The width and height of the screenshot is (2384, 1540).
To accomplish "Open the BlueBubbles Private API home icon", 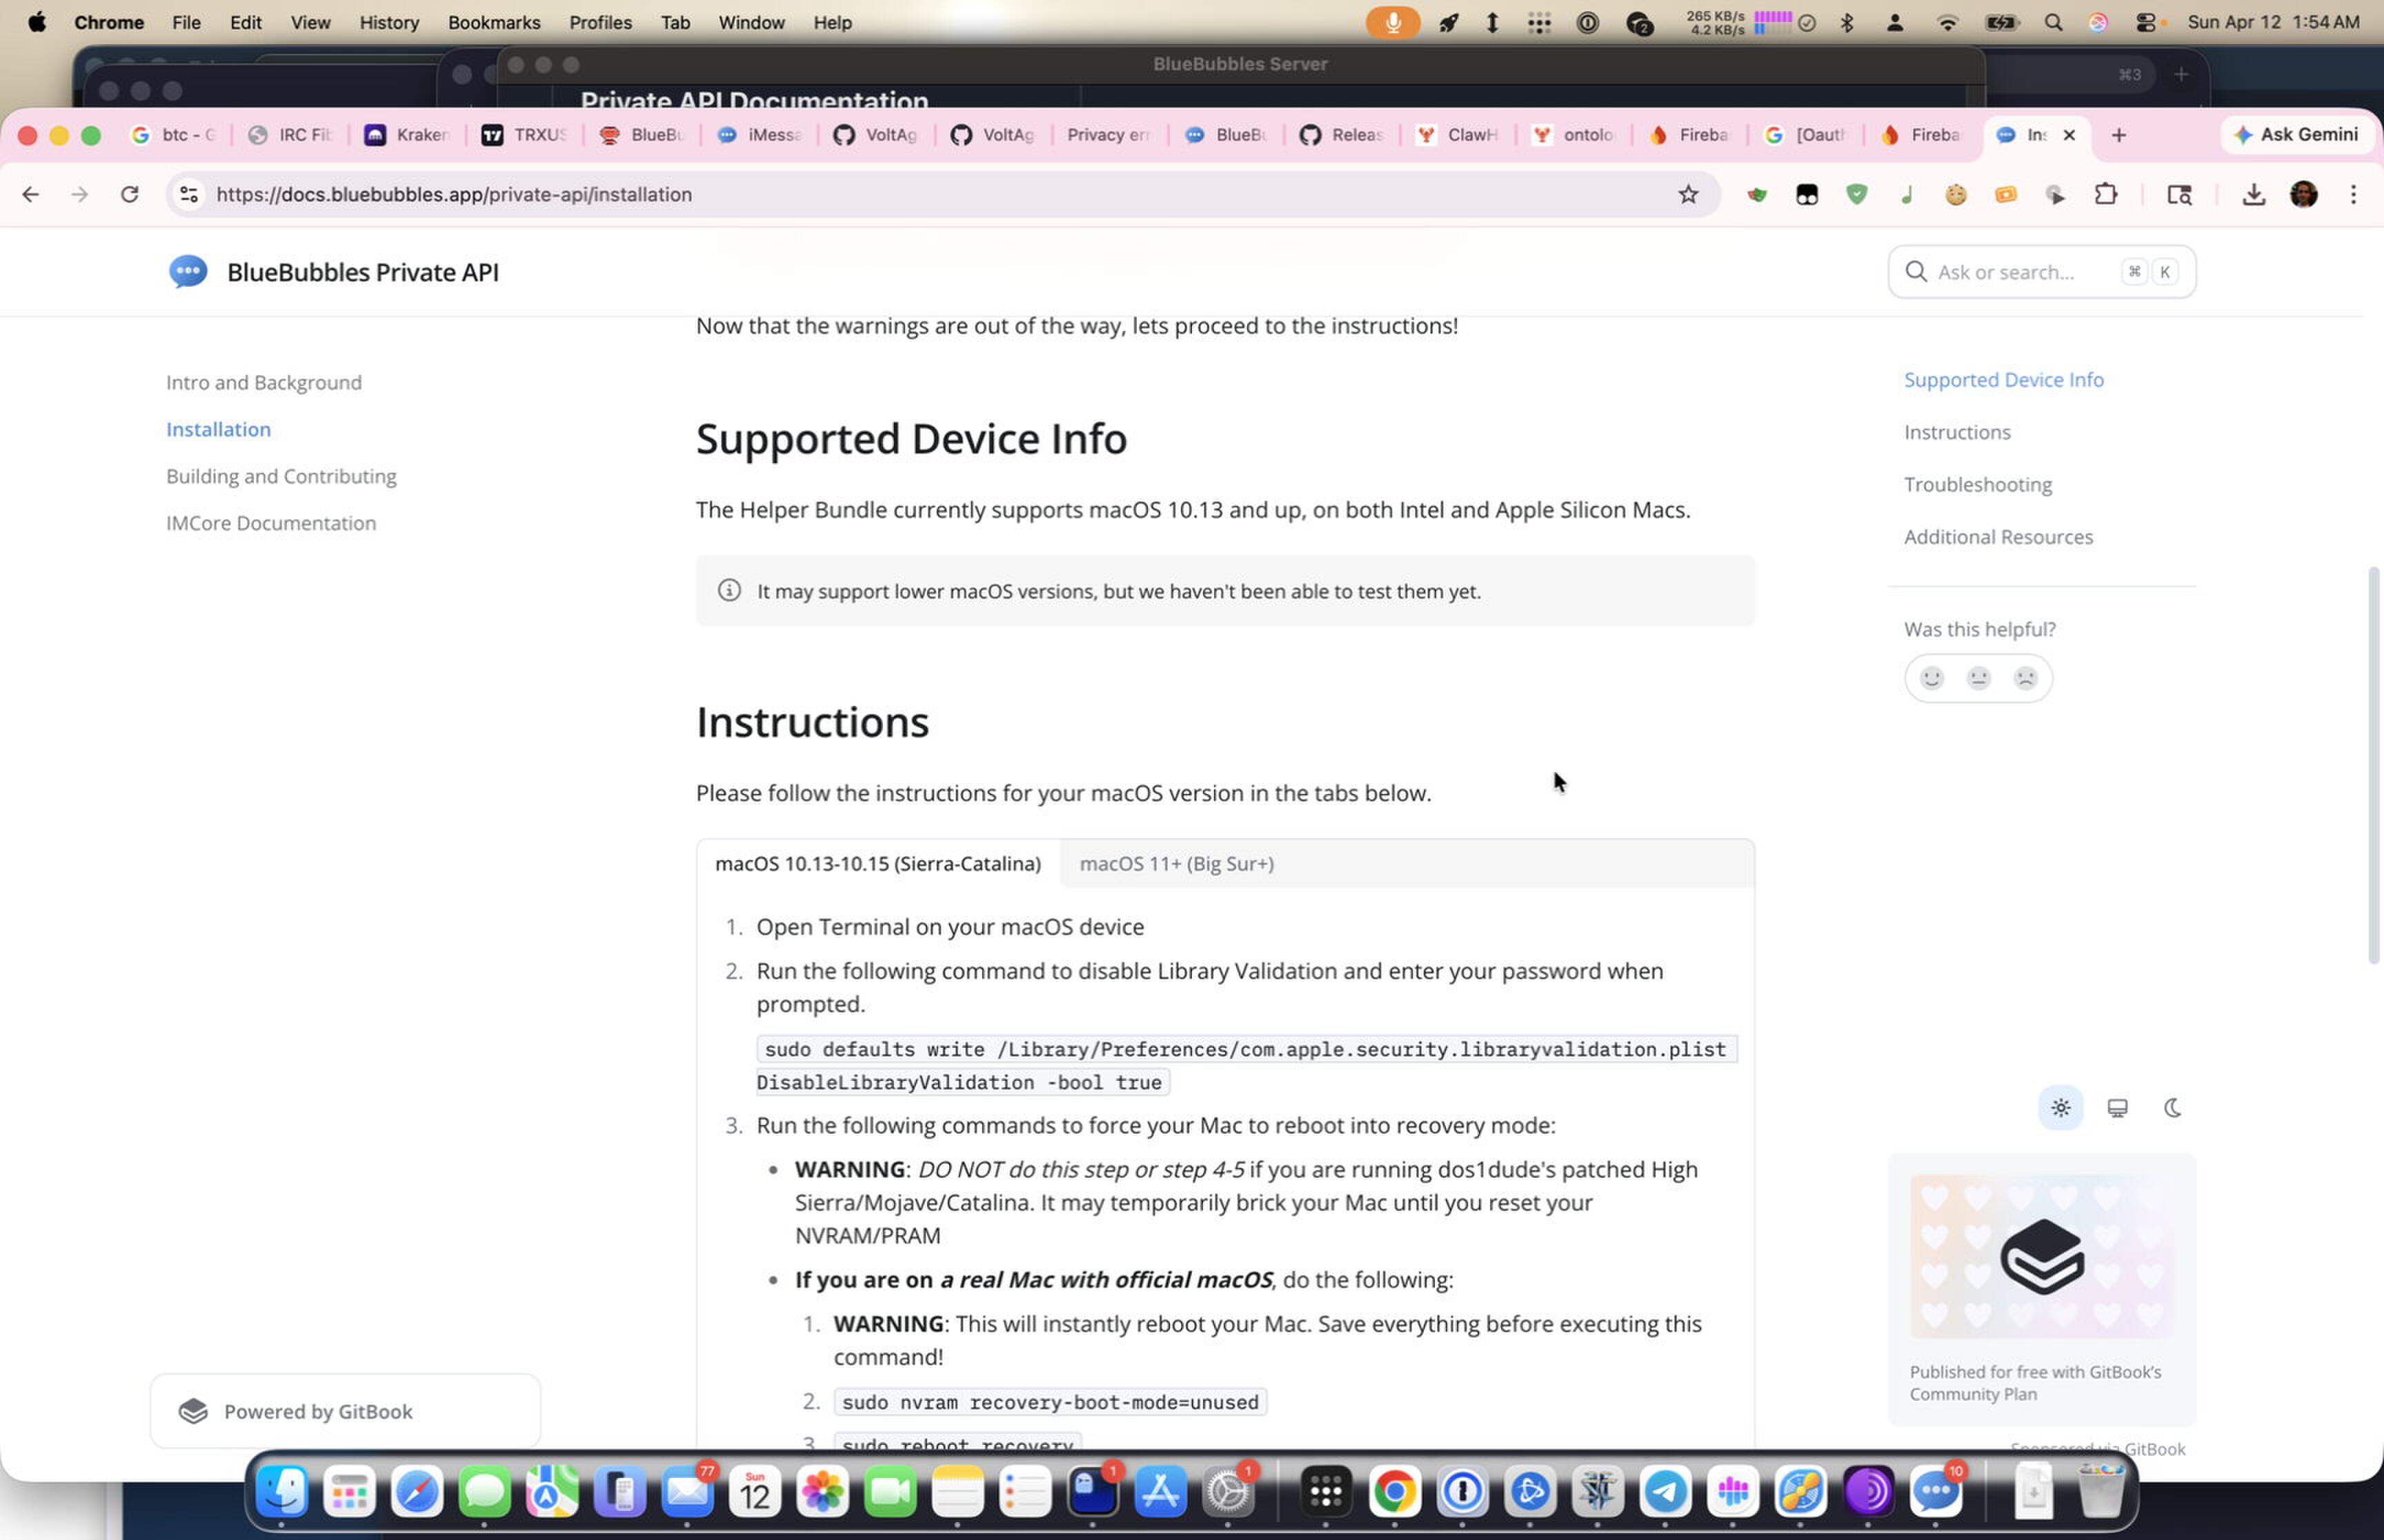I will click(188, 271).
